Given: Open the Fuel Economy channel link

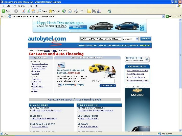Looking at the screenshot, I should point(37,86).
